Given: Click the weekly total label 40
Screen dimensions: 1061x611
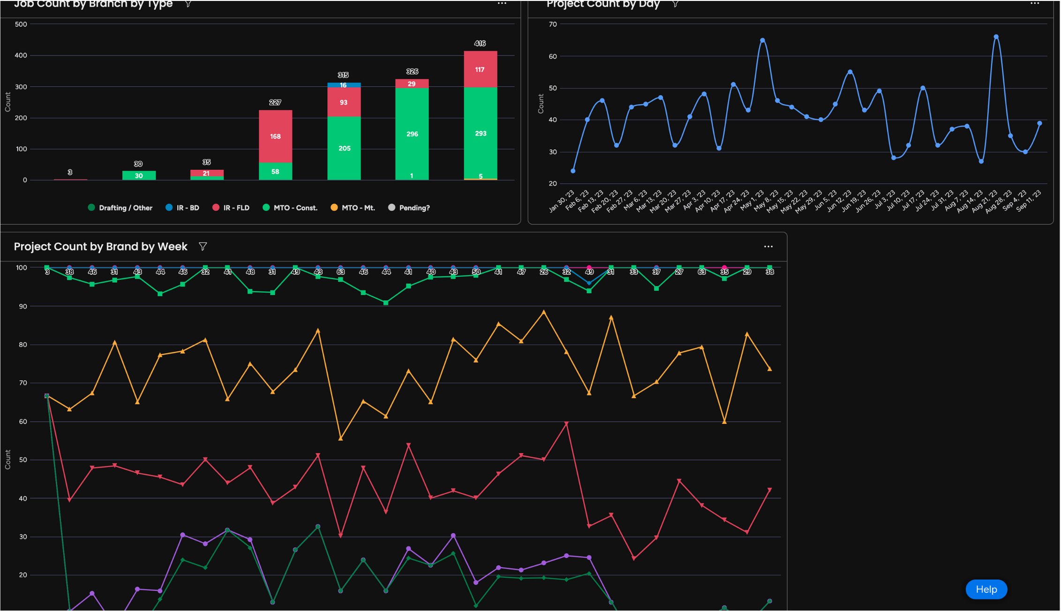Looking at the screenshot, I should pyautogui.click(x=431, y=272).
